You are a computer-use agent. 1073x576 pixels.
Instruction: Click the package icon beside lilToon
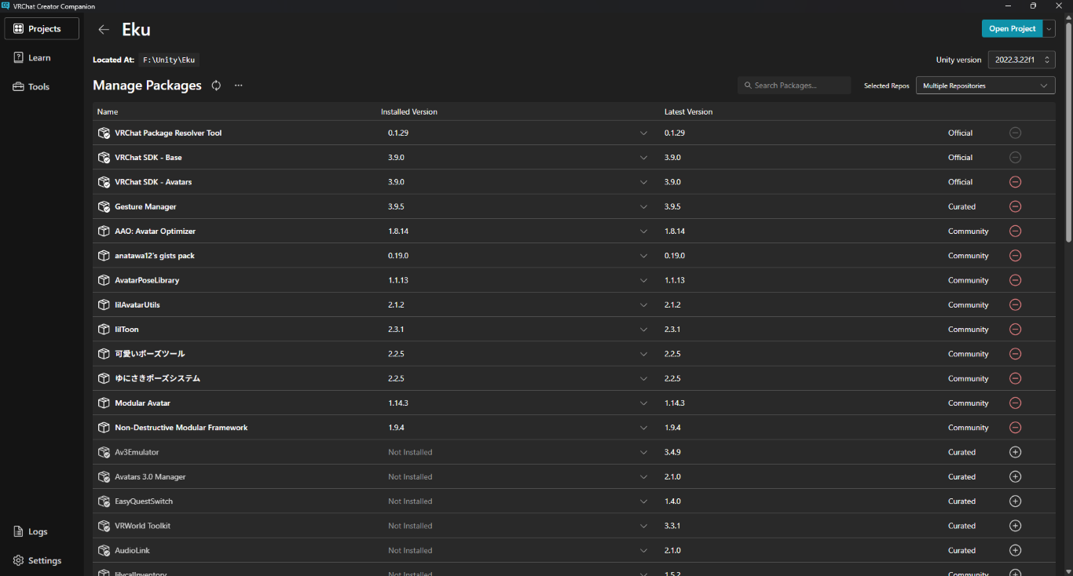tap(104, 330)
